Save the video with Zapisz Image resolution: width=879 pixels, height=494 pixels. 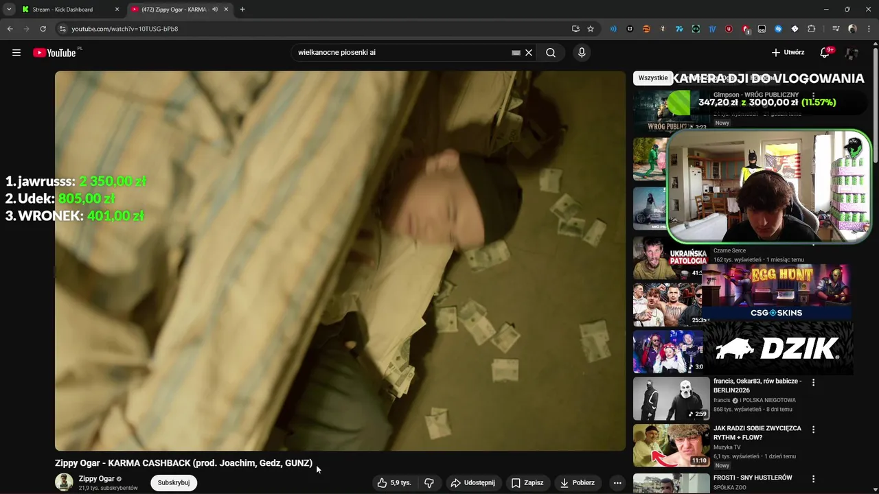pyautogui.click(x=527, y=483)
